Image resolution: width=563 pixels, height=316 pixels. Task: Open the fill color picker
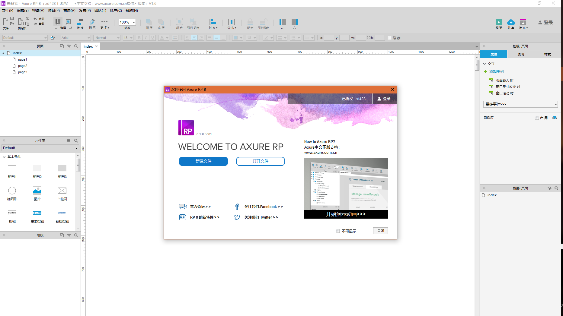pos(238,38)
